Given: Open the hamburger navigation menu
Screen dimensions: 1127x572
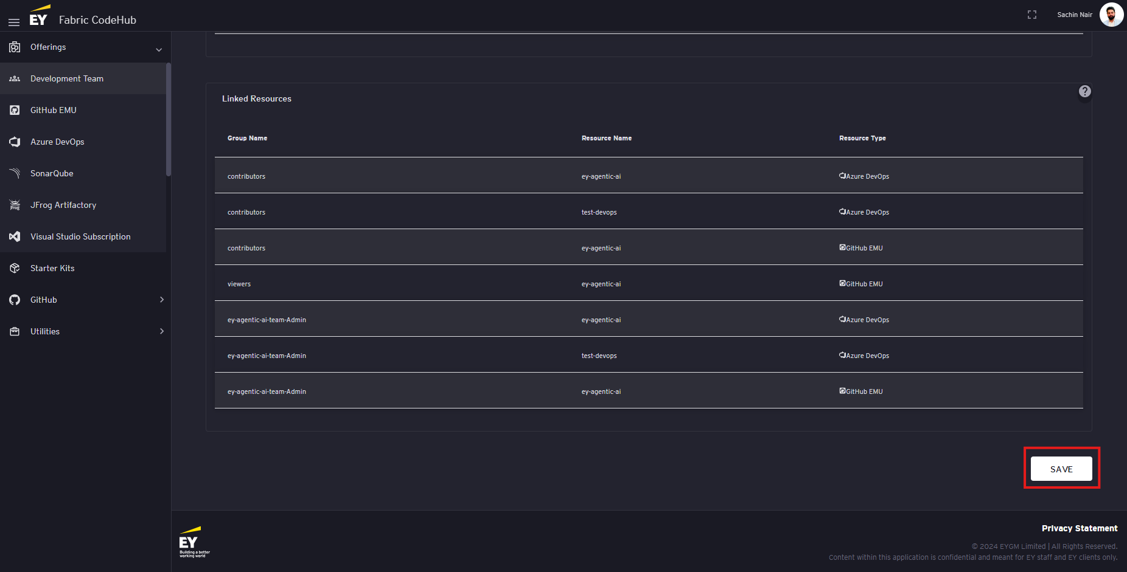Looking at the screenshot, I should tap(14, 22).
